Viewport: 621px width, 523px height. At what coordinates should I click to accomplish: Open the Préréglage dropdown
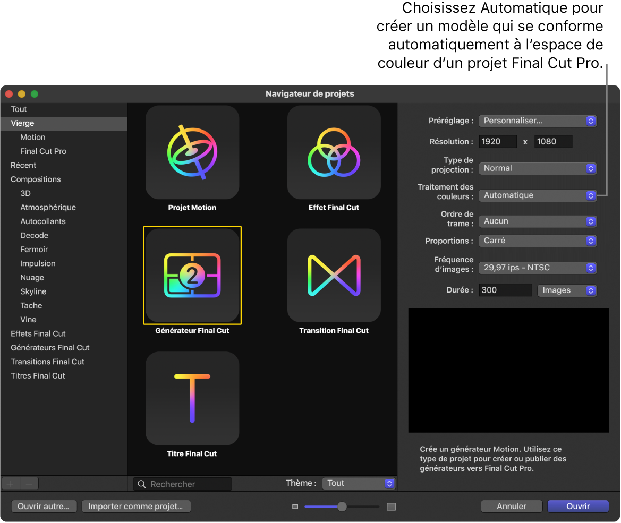pos(538,121)
